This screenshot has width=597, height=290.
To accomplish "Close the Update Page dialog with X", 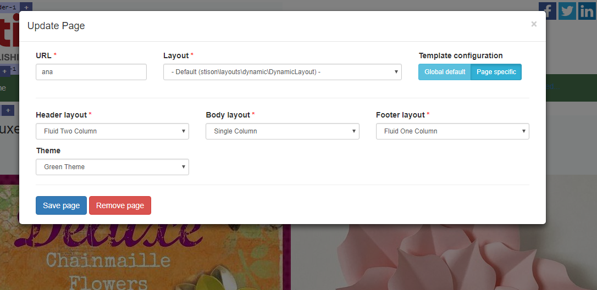I will [x=534, y=24].
